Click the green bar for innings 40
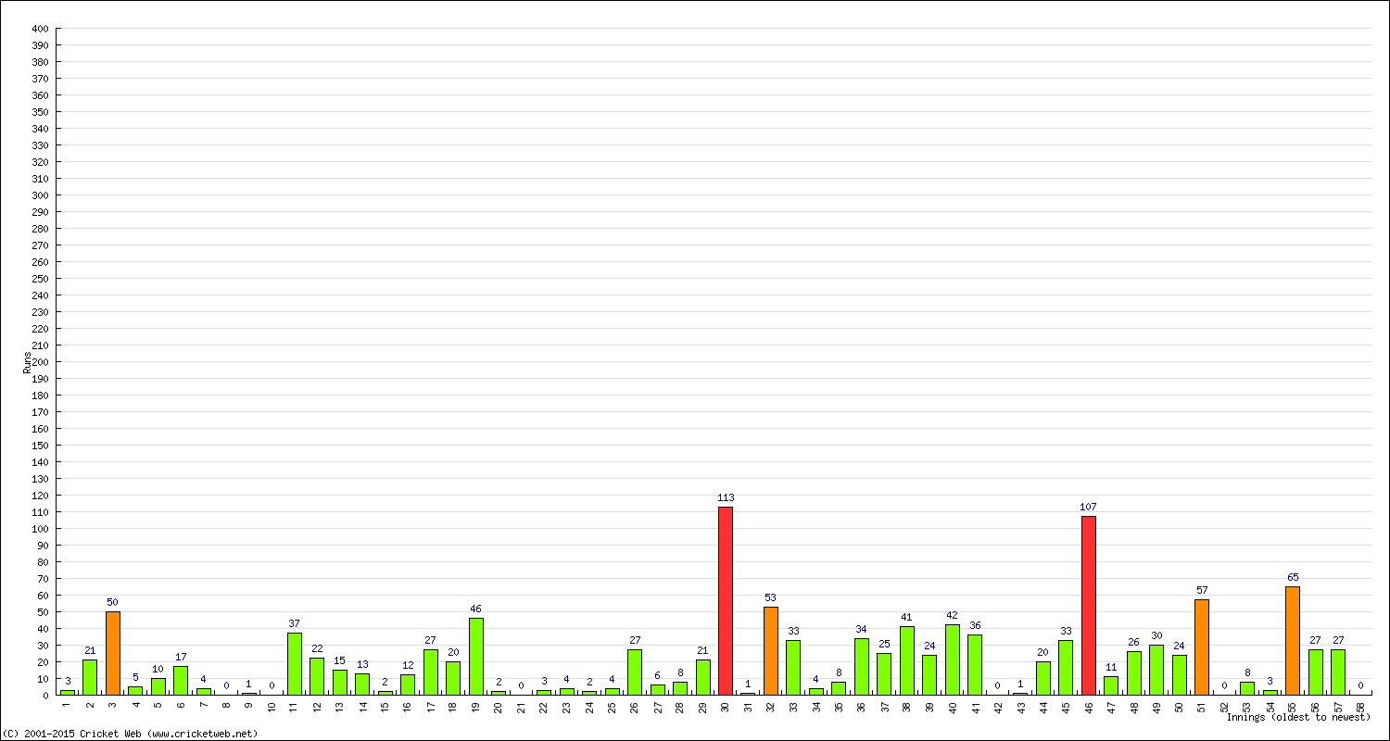 click(952, 659)
